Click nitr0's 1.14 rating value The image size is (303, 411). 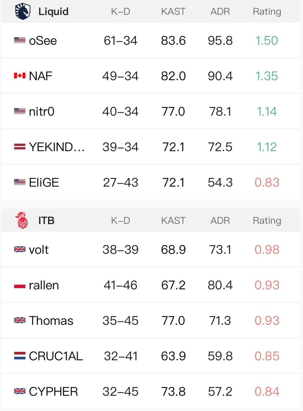267,111
